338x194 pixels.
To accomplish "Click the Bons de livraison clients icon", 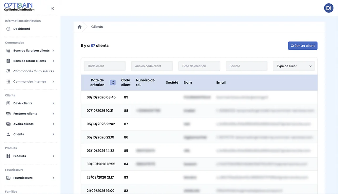I will (x=8, y=51).
